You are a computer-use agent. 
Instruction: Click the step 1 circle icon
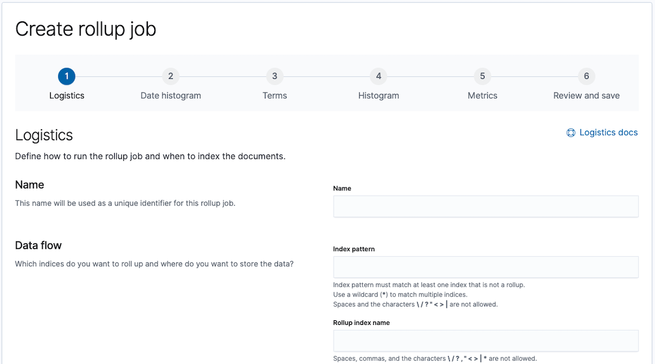[x=67, y=76]
